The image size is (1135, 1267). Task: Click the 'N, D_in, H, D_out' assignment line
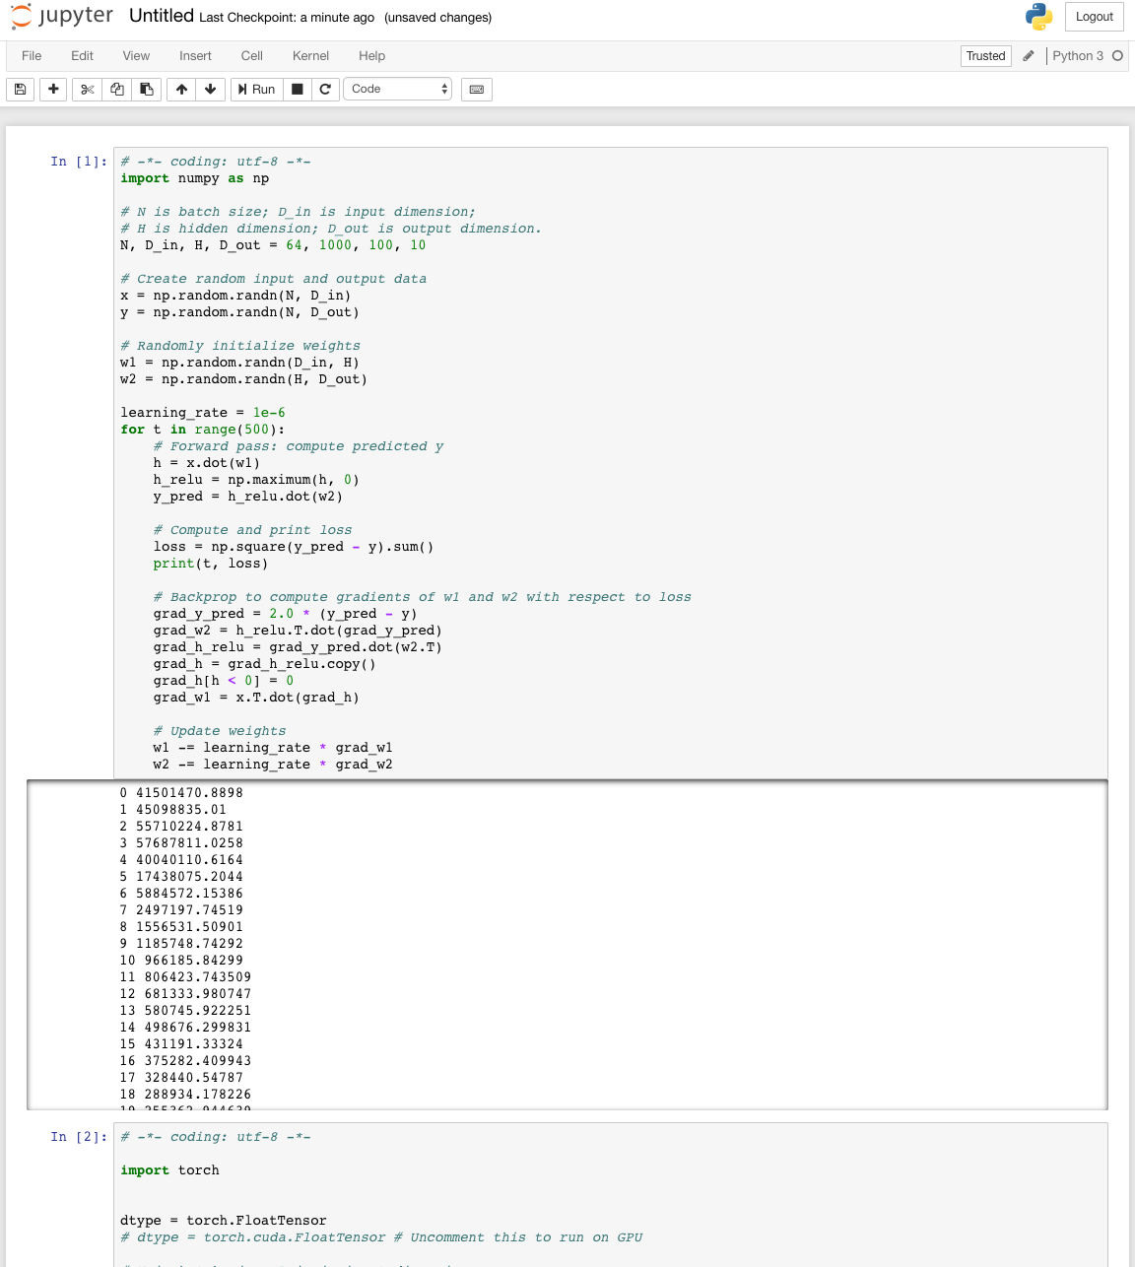pos(273,245)
